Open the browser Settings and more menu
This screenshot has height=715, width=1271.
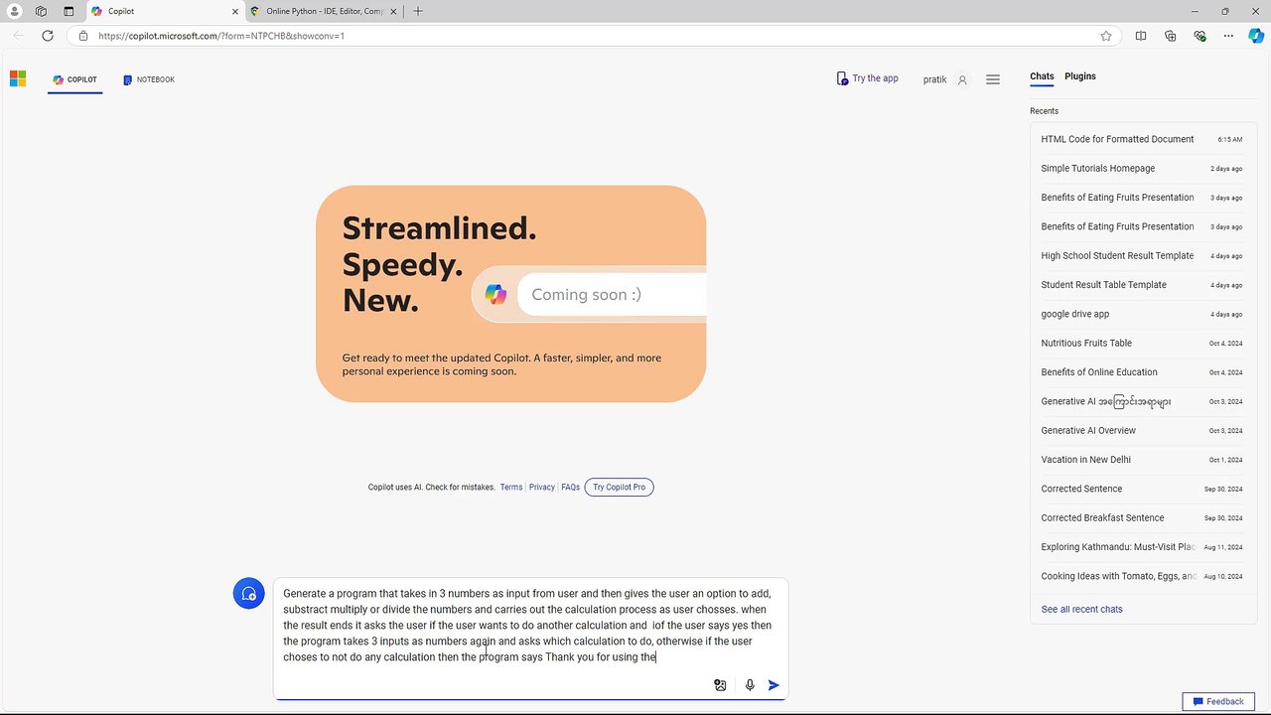pyautogui.click(x=1228, y=36)
